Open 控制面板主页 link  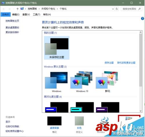click(12, 21)
